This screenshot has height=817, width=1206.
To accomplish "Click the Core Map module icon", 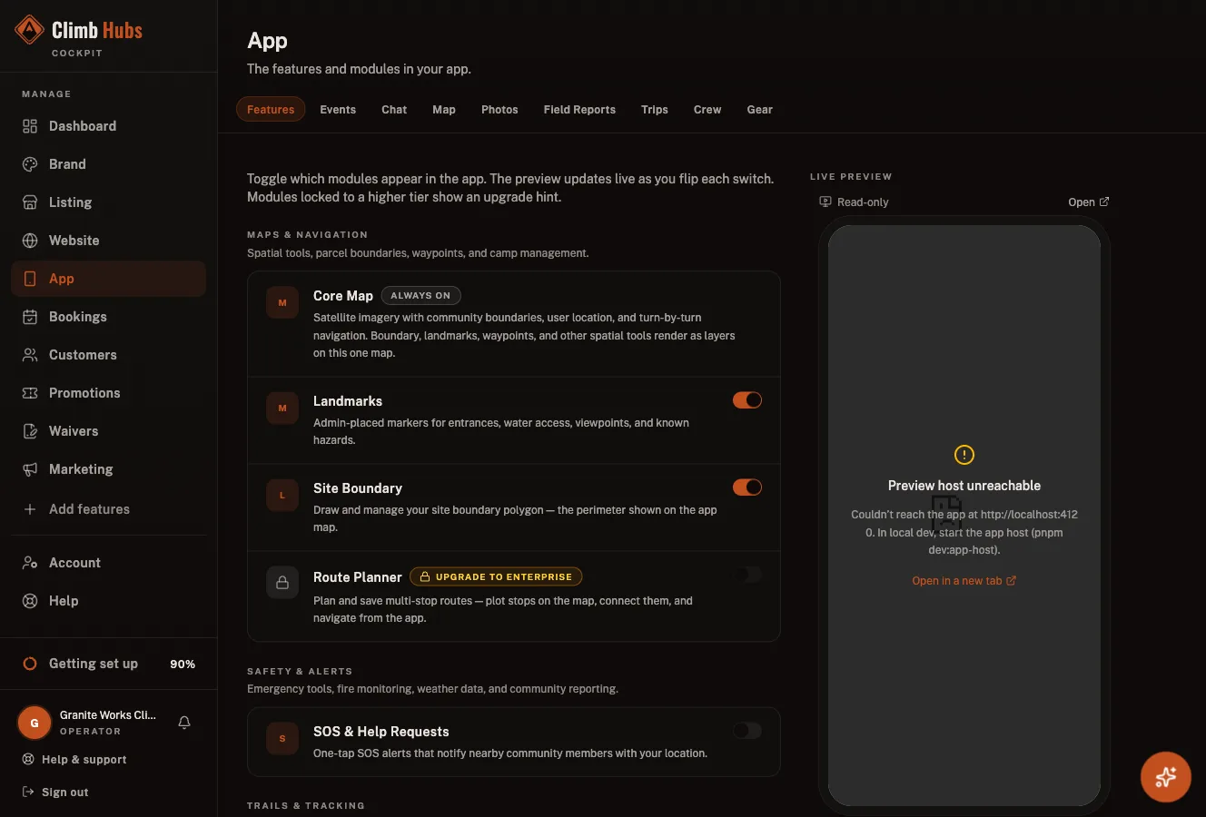I will [x=282, y=302].
